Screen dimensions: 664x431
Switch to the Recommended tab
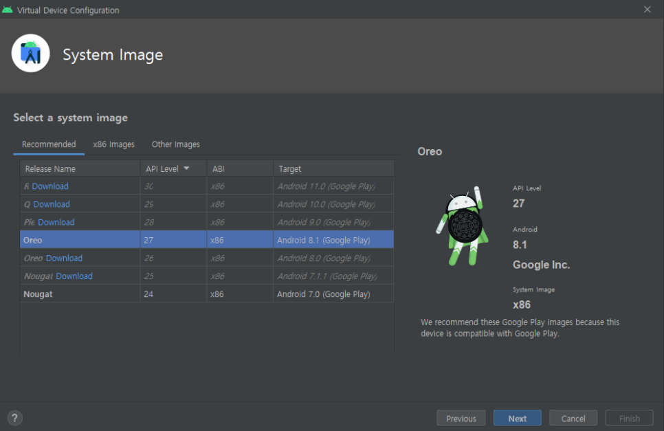49,144
